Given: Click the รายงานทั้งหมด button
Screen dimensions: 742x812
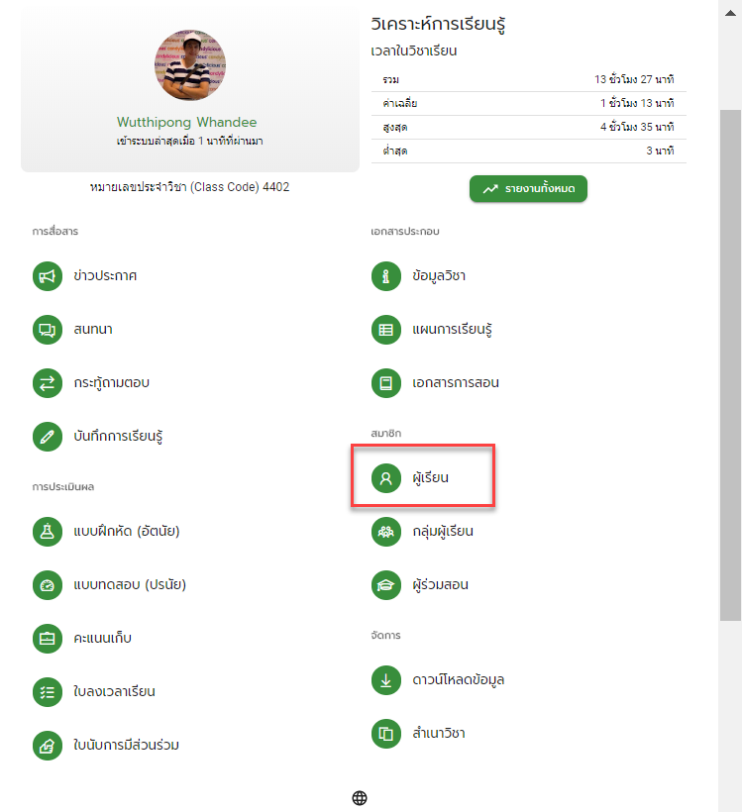Looking at the screenshot, I should click(529, 188).
